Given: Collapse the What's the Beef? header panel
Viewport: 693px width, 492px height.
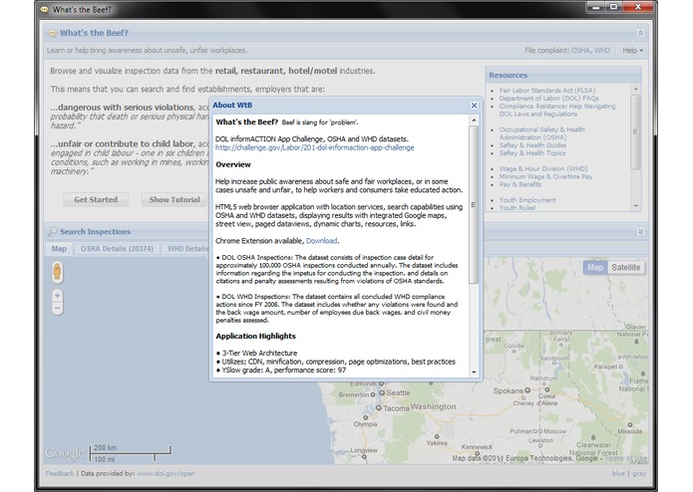Looking at the screenshot, I should click(x=640, y=33).
